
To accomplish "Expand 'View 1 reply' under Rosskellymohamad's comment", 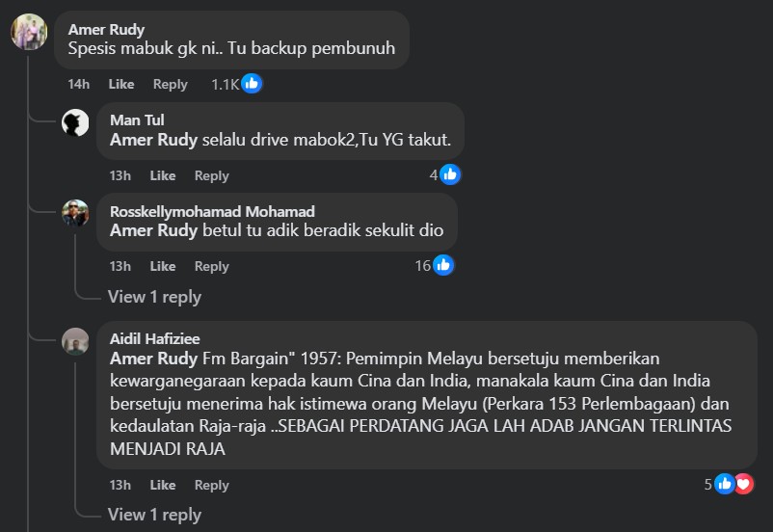I will pos(154,297).
